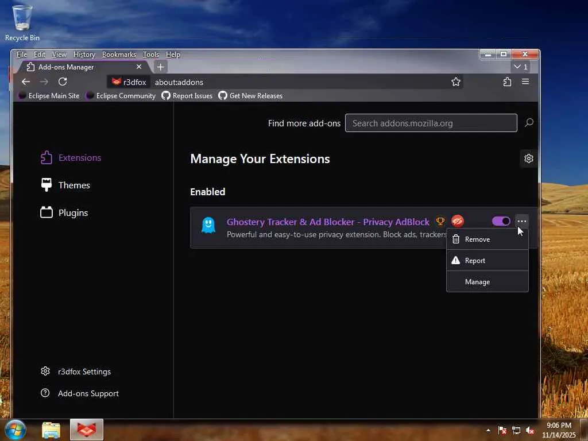Open the Bookmarks menu
The image size is (588, 441).
click(x=119, y=55)
